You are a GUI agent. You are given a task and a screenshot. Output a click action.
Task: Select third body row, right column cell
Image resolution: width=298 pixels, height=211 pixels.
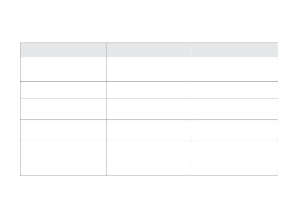[235, 109]
